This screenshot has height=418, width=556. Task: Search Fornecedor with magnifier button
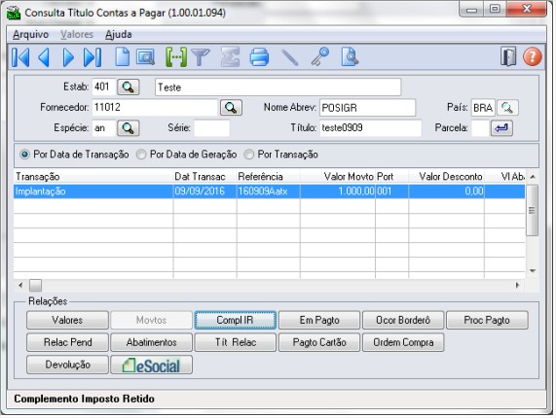[231, 108]
